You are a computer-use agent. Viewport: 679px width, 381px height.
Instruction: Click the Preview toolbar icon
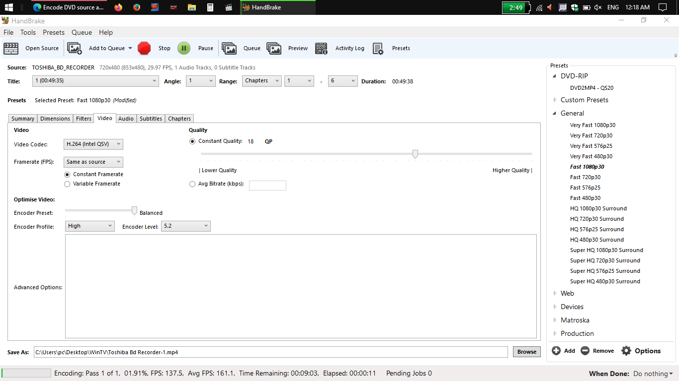point(274,48)
